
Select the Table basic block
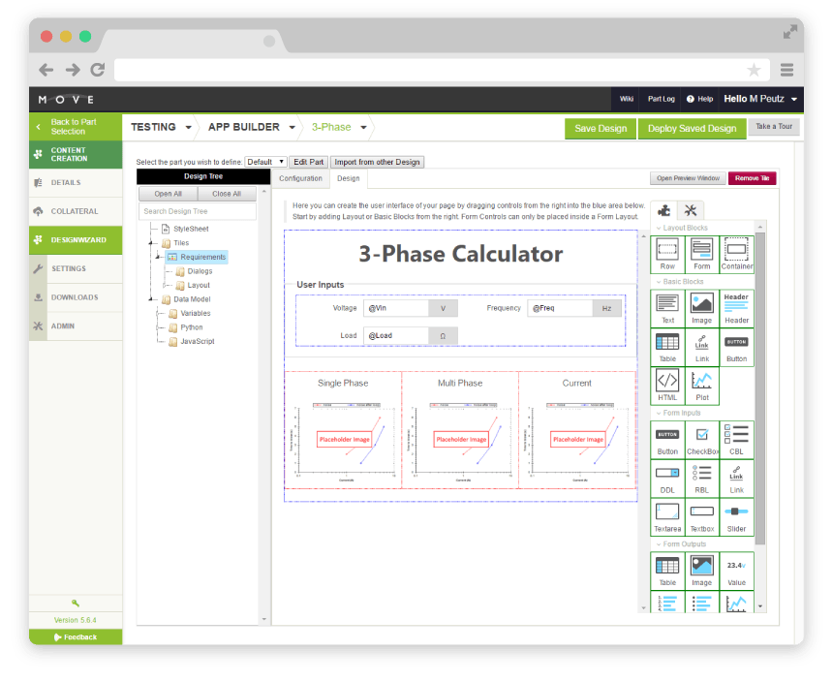(667, 348)
